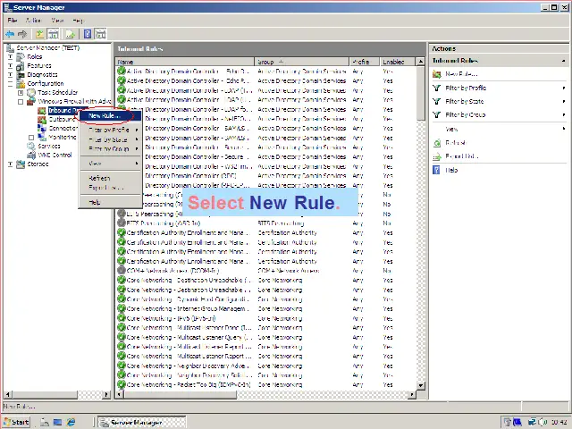
Task: Choose New Rule in context menu
Action: [109, 116]
